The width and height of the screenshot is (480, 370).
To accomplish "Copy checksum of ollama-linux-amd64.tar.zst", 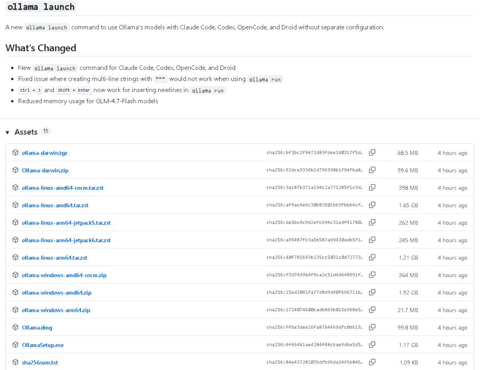I will (x=372, y=205).
